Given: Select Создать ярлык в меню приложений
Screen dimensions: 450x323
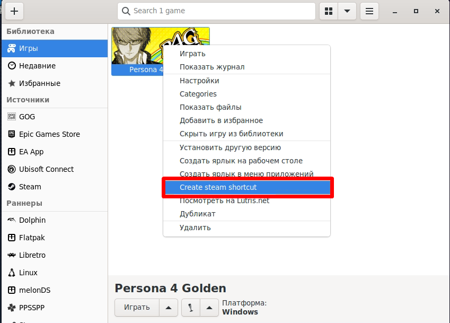Looking at the screenshot, I should pos(246,174).
